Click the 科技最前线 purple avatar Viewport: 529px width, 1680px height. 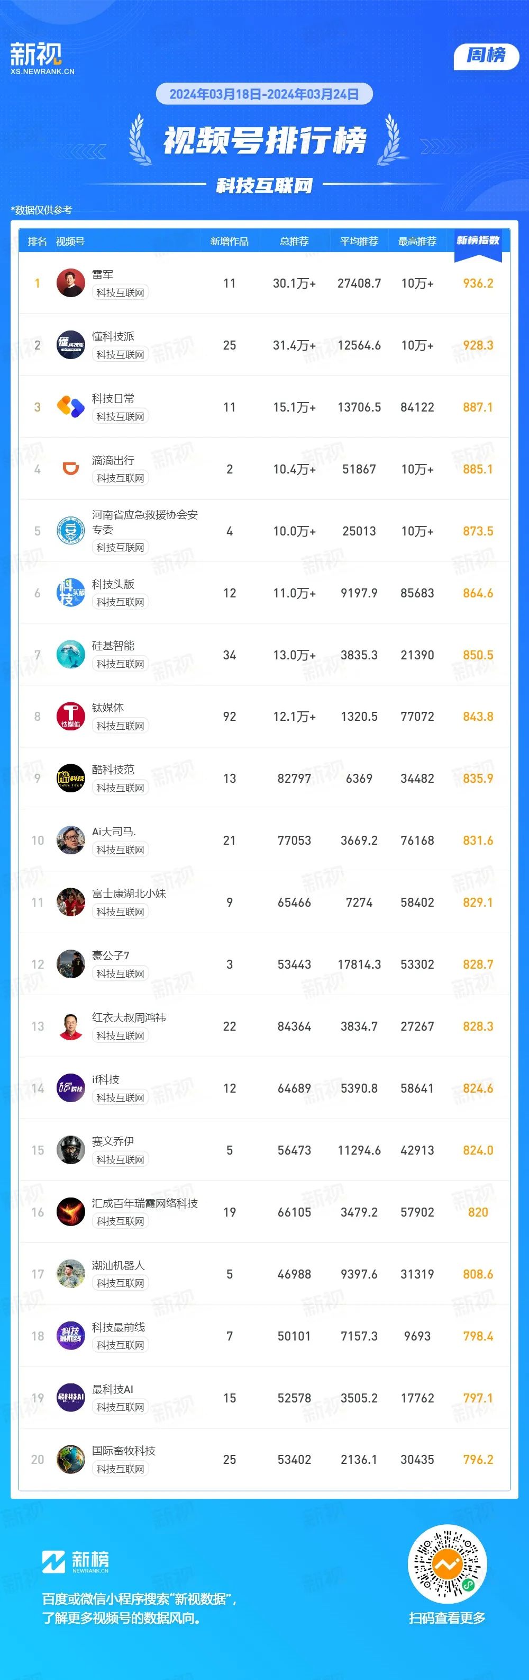(70, 1336)
